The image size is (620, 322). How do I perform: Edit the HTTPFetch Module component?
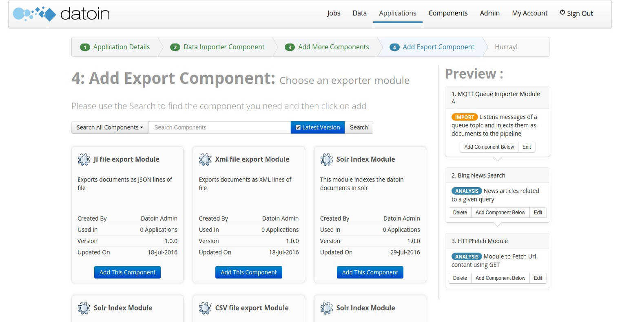coord(538,278)
